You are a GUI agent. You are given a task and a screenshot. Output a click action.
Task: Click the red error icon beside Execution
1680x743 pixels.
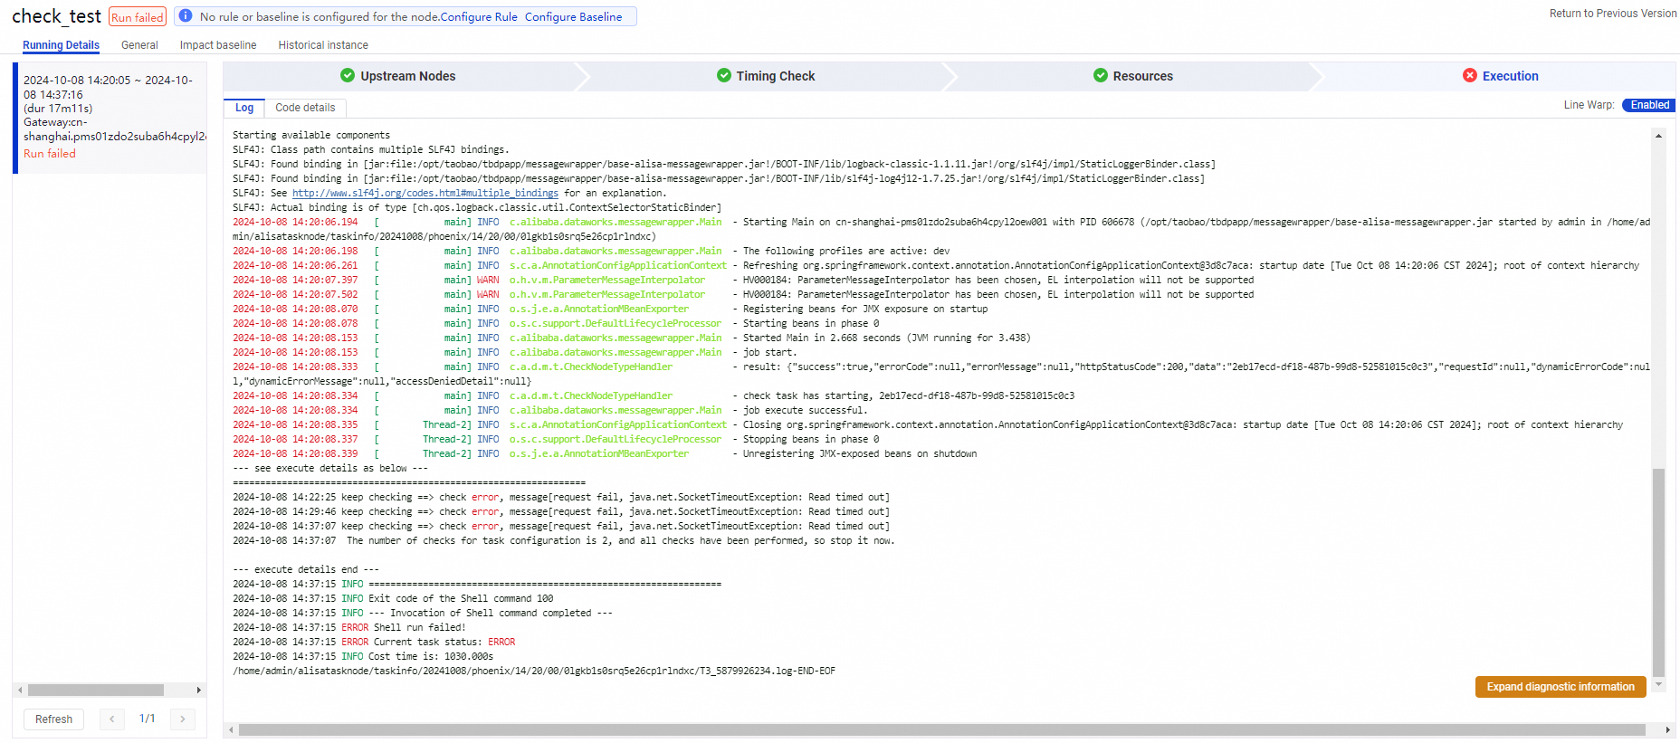(x=1470, y=76)
